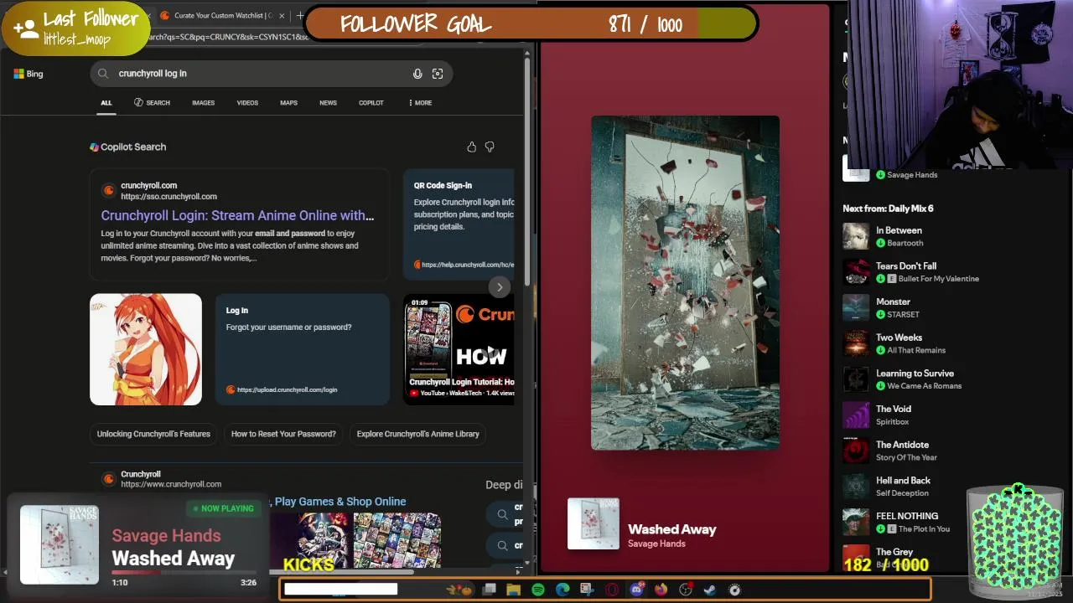
Task: Switch to the NEWS tab
Action: click(x=328, y=103)
